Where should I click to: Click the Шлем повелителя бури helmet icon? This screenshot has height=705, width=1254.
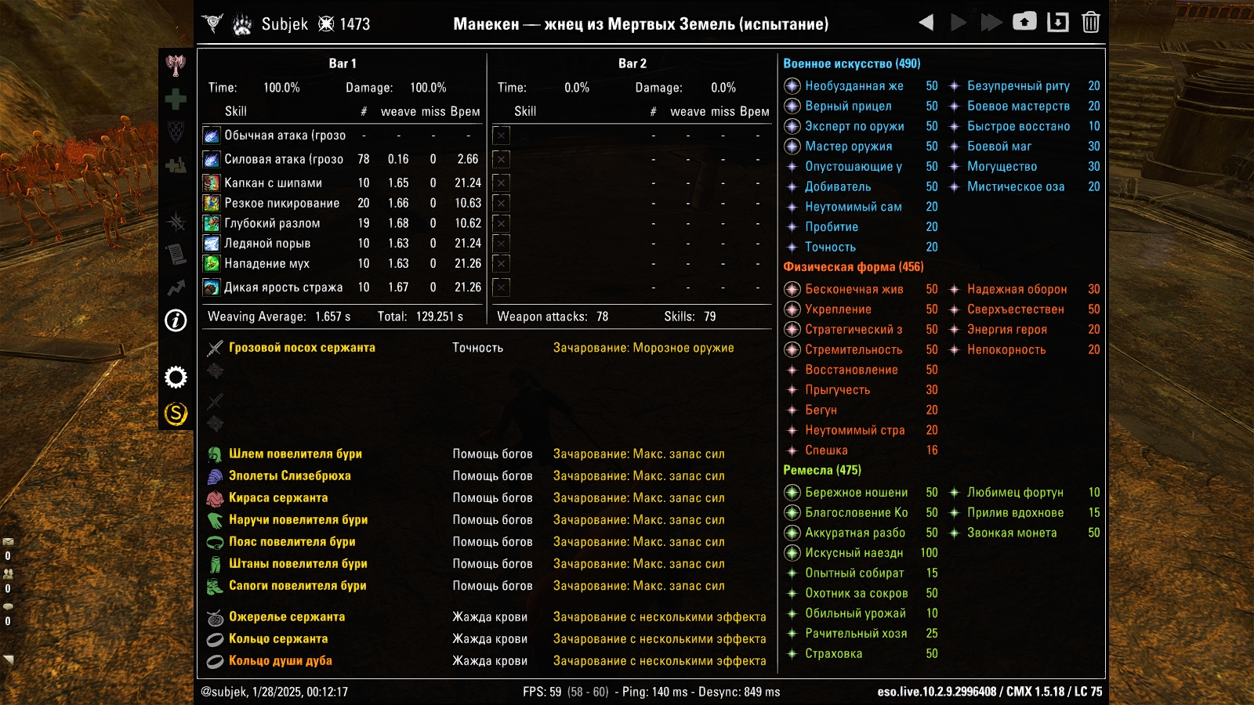point(215,454)
